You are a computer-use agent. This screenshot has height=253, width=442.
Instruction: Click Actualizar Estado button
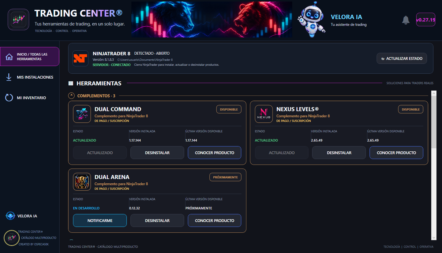[401, 58]
